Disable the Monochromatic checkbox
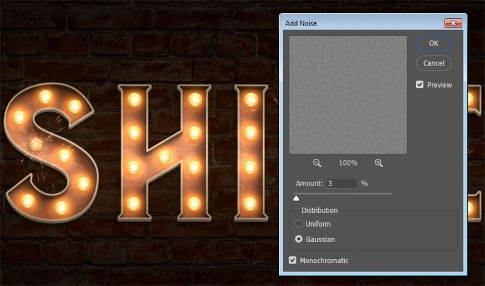The height and width of the screenshot is (286, 485). [x=293, y=260]
